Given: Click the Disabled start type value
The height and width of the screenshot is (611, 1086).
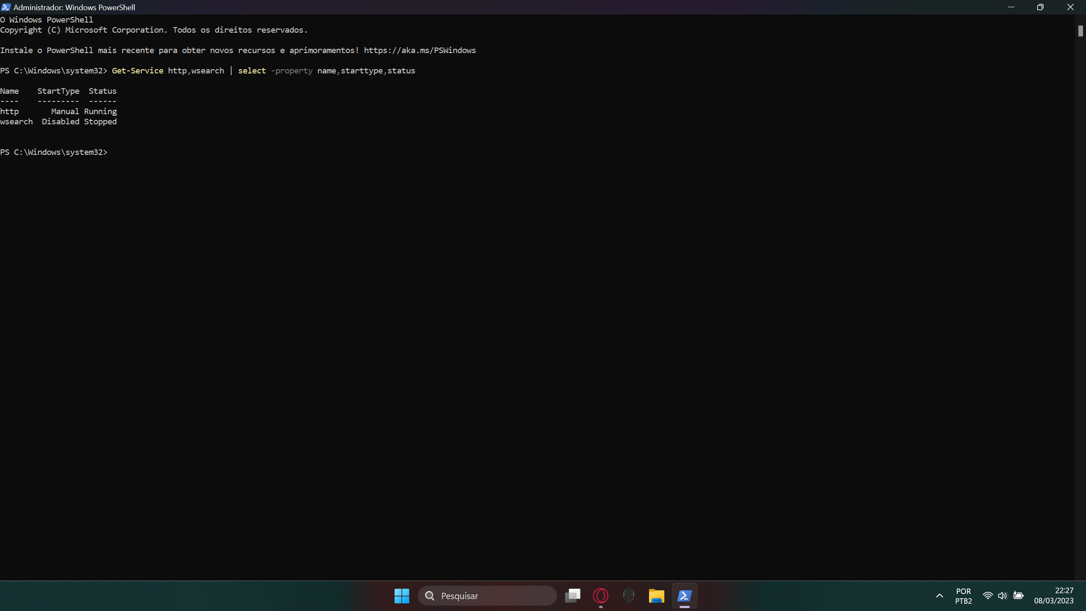Looking at the screenshot, I should click(60, 122).
